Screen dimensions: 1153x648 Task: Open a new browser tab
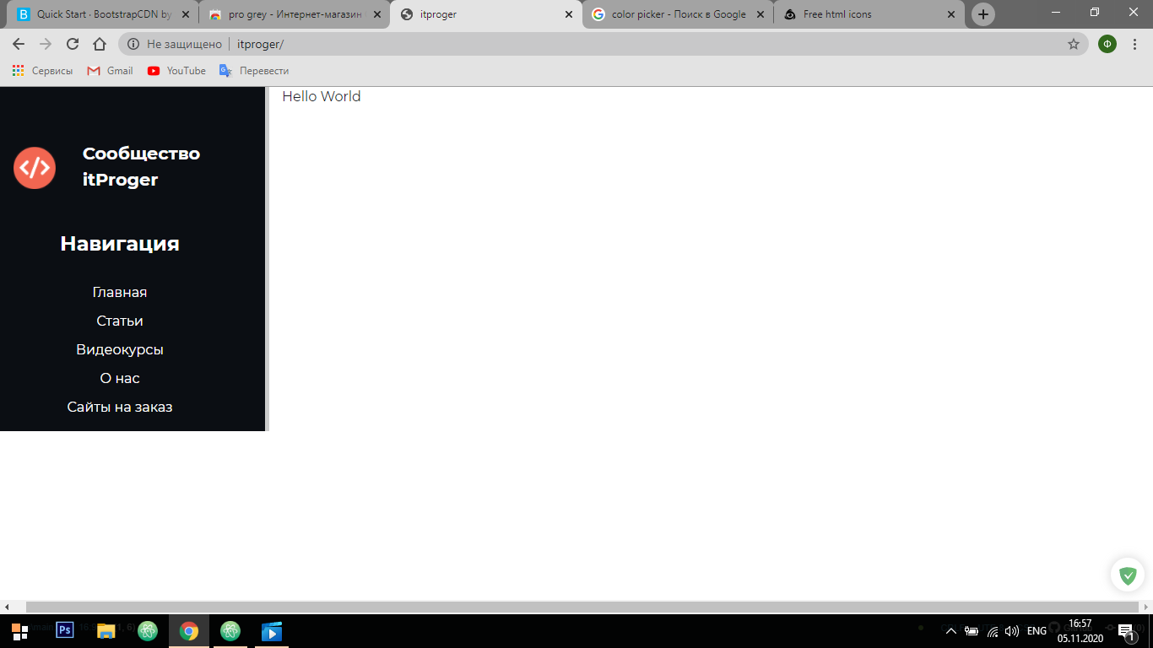pos(982,14)
